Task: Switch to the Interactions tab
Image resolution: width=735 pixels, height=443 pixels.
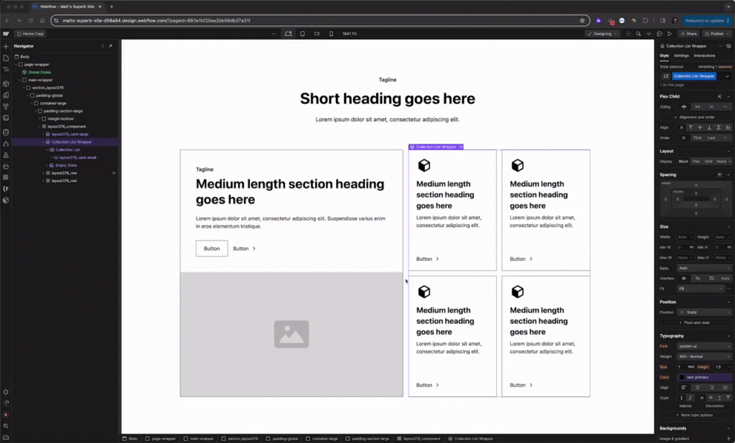Action: pyautogui.click(x=704, y=56)
